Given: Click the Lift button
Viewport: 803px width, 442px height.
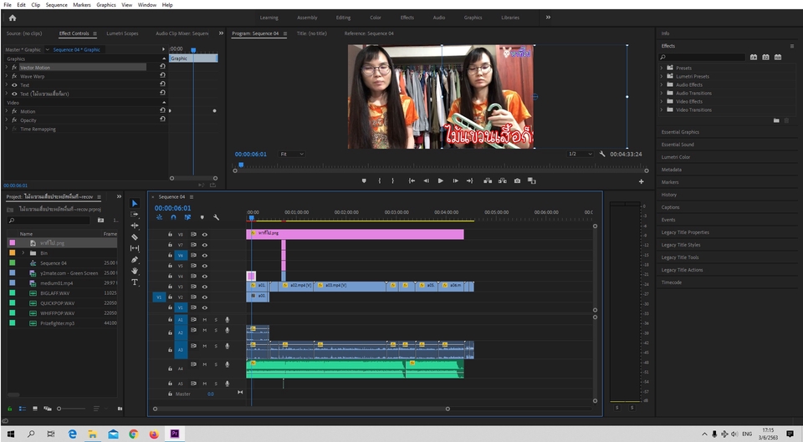Looking at the screenshot, I should (488, 180).
